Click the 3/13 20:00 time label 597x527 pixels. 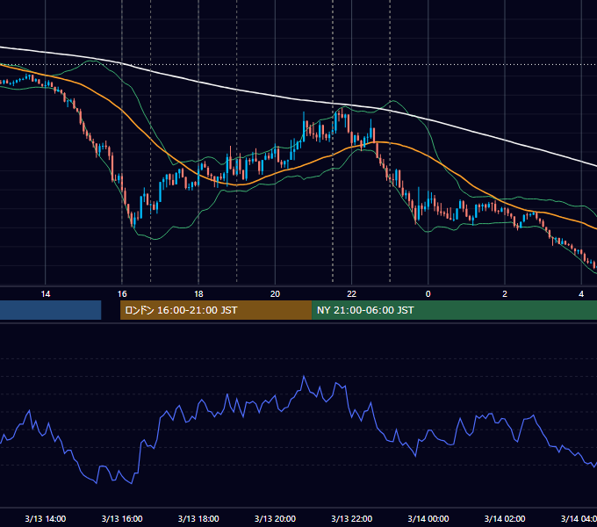tap(275, 518)
